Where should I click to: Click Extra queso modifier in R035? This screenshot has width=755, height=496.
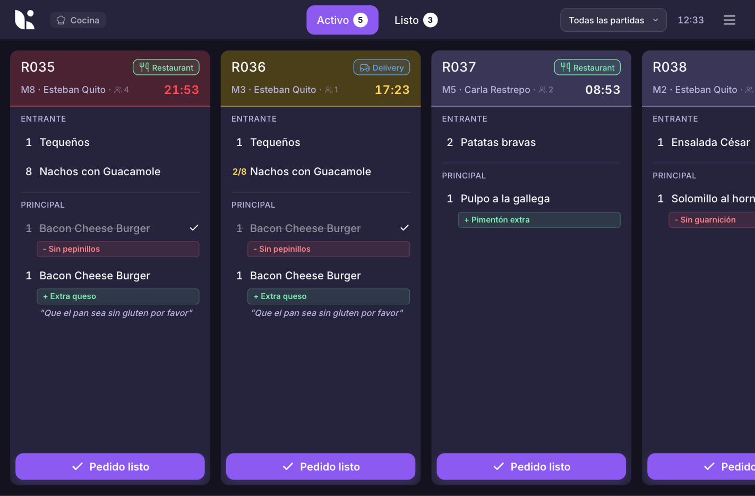tap(118, 296)
